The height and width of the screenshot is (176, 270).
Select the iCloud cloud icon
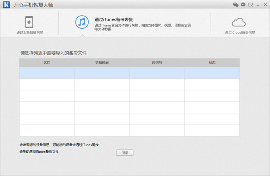(239, 22)
